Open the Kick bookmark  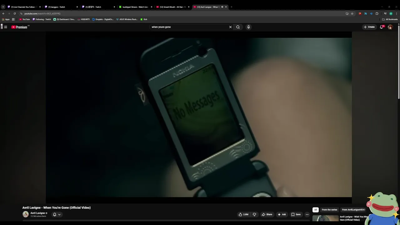[144, 19]
